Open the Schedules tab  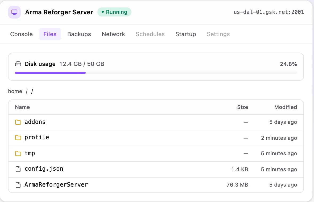coord(150,34)
